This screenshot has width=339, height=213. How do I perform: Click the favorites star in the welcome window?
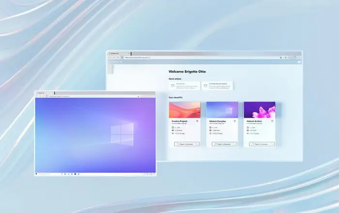pyautogui.click(x=281, y=57)
